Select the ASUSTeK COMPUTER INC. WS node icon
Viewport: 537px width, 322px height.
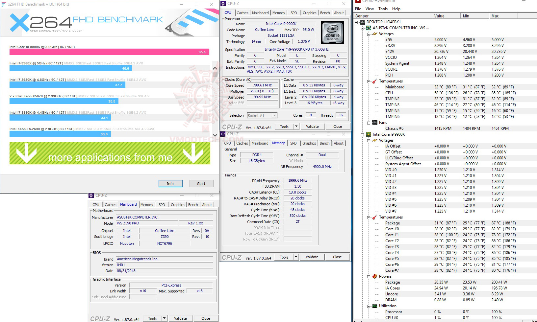point(369,28)
